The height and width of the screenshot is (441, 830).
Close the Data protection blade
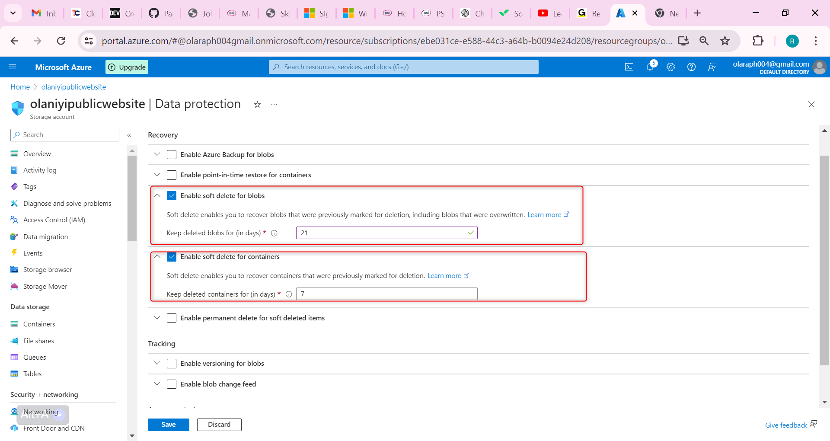[811, 104]
